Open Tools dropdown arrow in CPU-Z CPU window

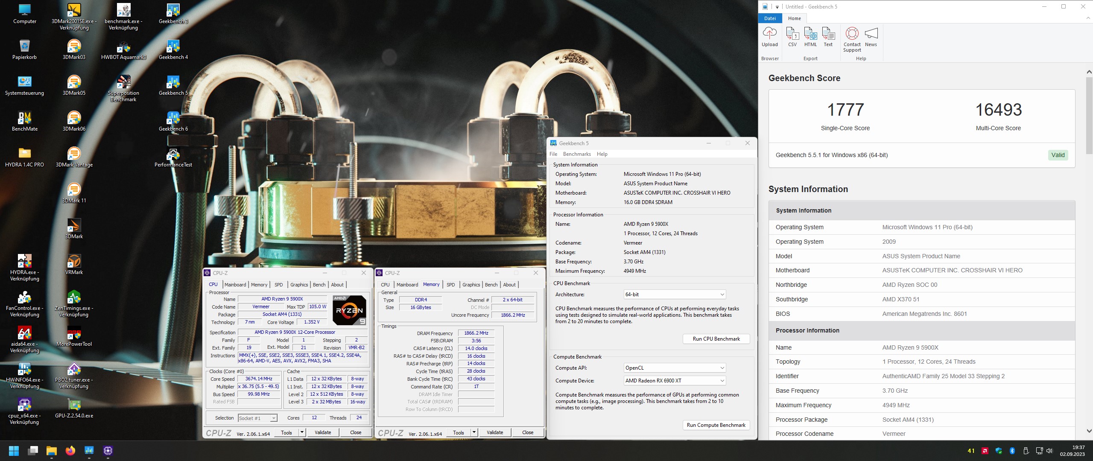302,432
